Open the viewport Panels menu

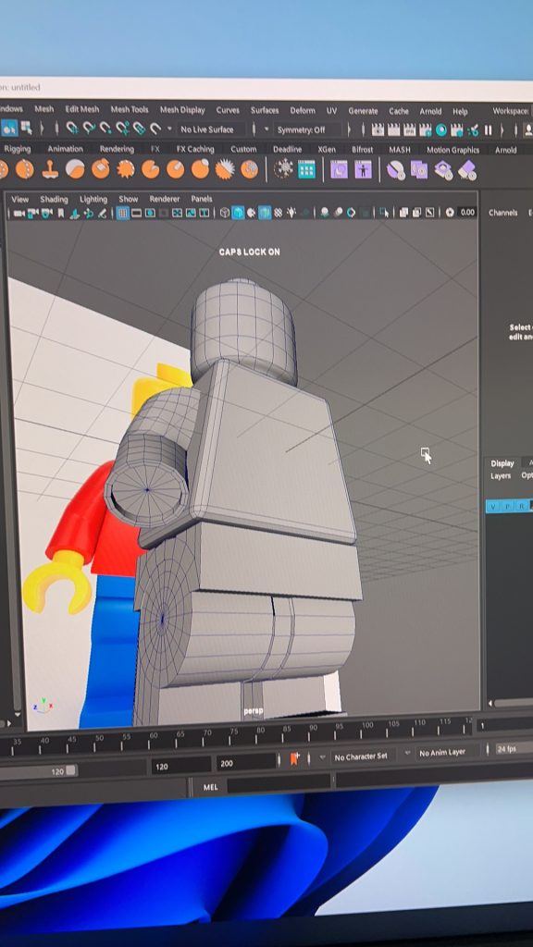201,199
